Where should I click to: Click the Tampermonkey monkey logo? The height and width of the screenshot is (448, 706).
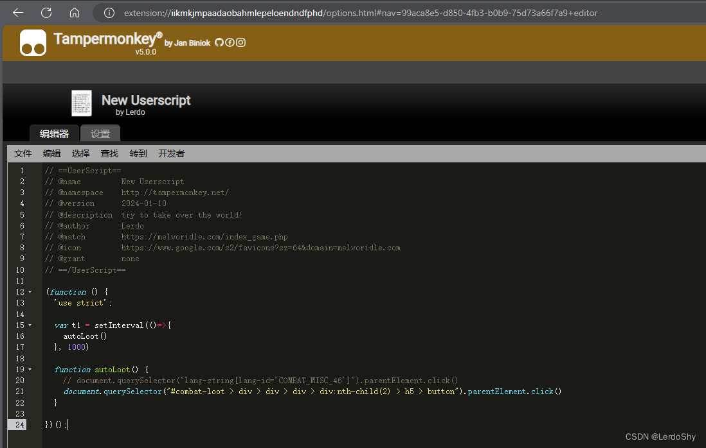click(32, 42)
